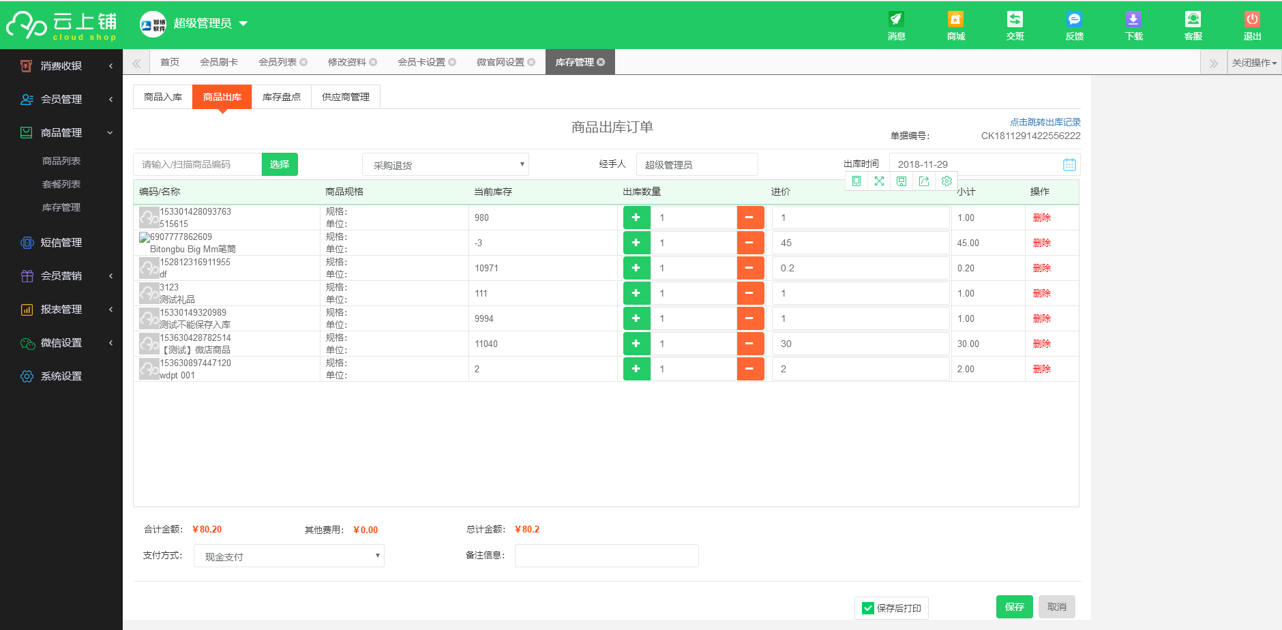Increase quantity for item 515615
This screenshot has height=630, width=1282.
(x=636, y=217)
